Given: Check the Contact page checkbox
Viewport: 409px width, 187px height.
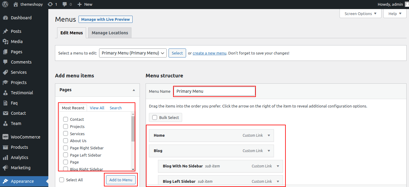Looking at the screenshot, I should coord(66,119).
